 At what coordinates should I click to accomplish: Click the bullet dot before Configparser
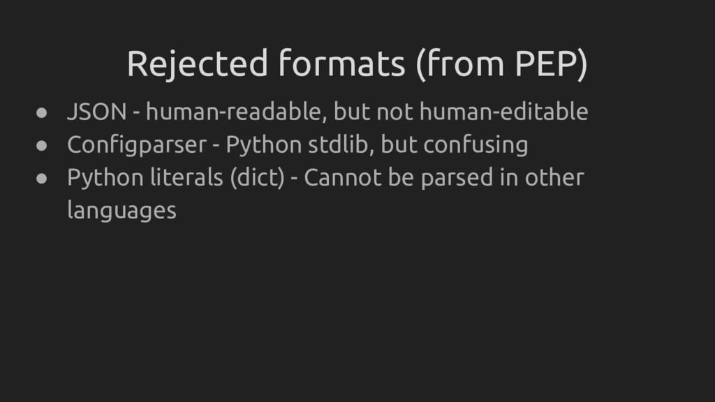tap(42, 145)
